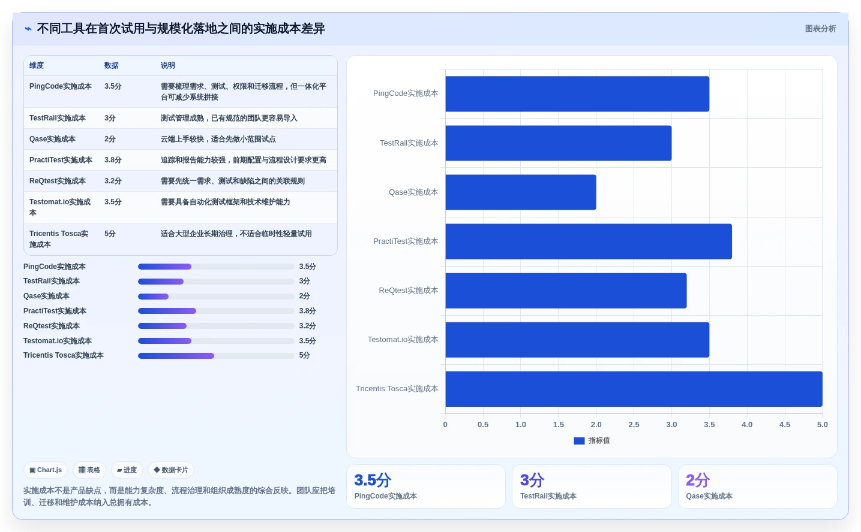The width and height of the screenshot is (861, 532).
Task: Open the 2分 Qase实施成本 stat card
Action: pyautogui.click(x=758, y=486)
